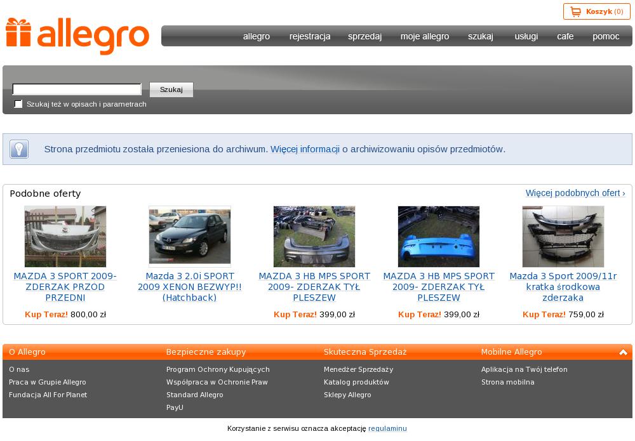Open Menedżer Sprzedaży footer link

[358, 369]
